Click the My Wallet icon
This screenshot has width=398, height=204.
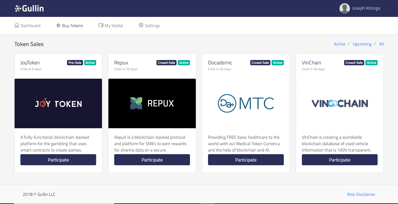click(101, 25)
